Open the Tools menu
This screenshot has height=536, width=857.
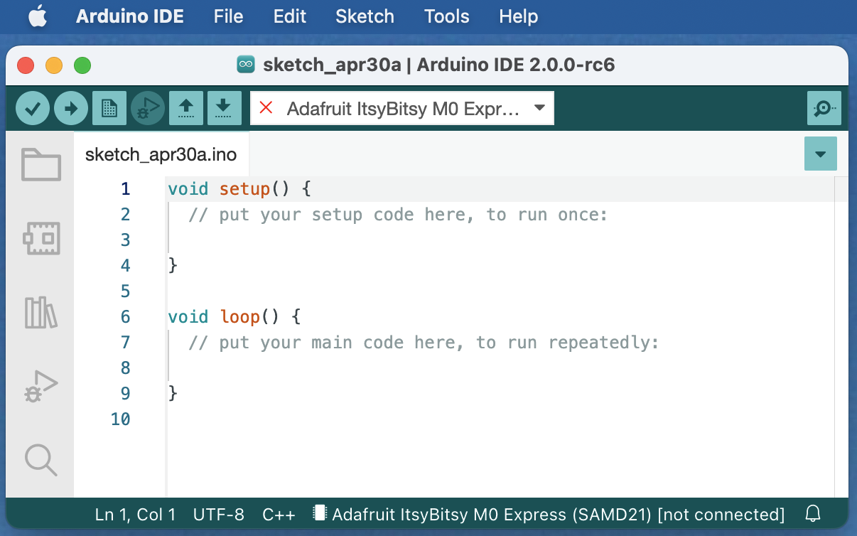[x=446, y=16]
